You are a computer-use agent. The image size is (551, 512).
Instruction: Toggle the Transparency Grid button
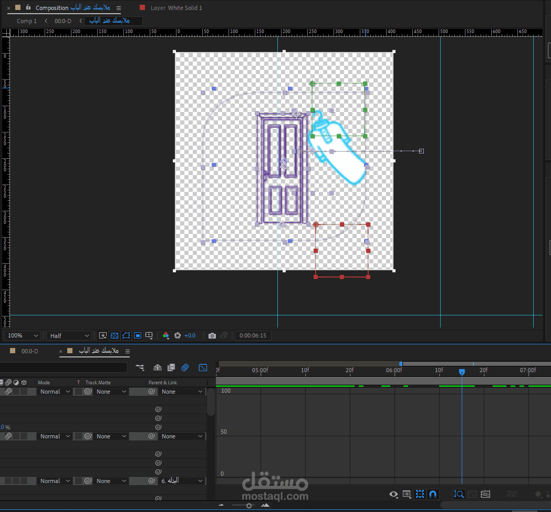click(115, 335)
